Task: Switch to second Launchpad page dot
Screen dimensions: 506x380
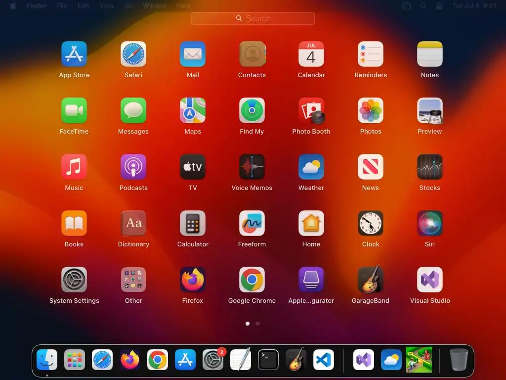Action: (x=257, y=324)
